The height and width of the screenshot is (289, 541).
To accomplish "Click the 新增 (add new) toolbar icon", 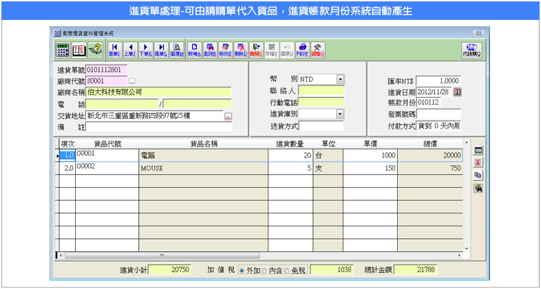I will pos(193,49).
